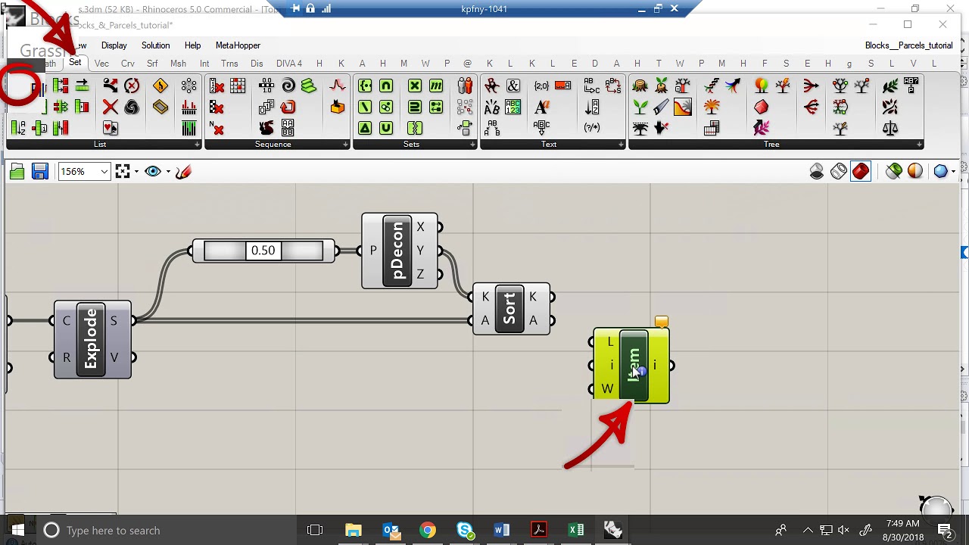Image resolution: width=969 pixels, height=545 pixels.
Task: Select the green Stack Data icon
Action: pyautogui.click(x=308, y=86)
